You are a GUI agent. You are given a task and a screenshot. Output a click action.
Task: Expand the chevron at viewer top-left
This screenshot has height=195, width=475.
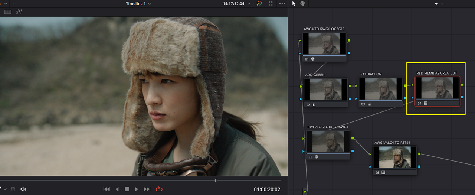[6, 4]
